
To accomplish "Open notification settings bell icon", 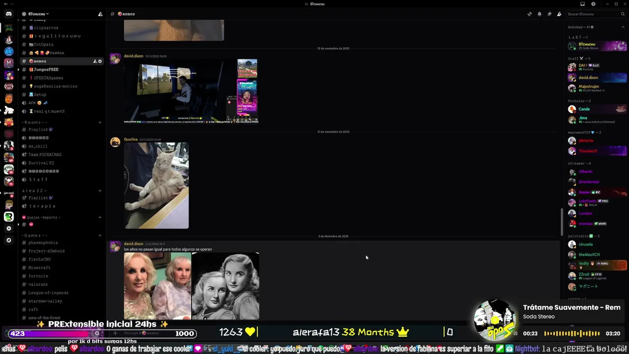I will (x=540, y=14).
